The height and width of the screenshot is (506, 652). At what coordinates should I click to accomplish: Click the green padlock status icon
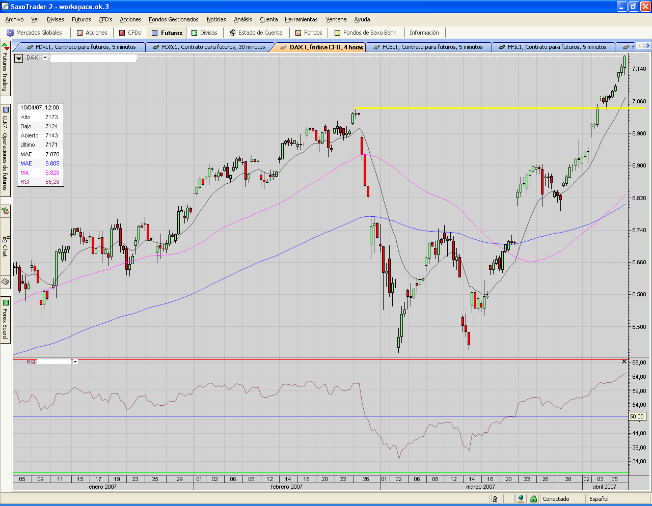pos(533,499)
